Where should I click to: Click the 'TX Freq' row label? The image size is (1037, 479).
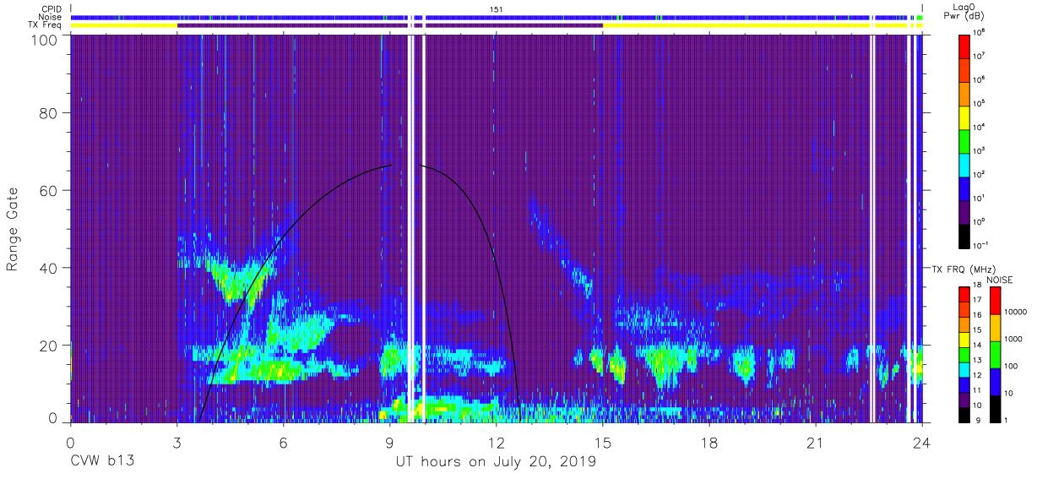click(46, 25)
